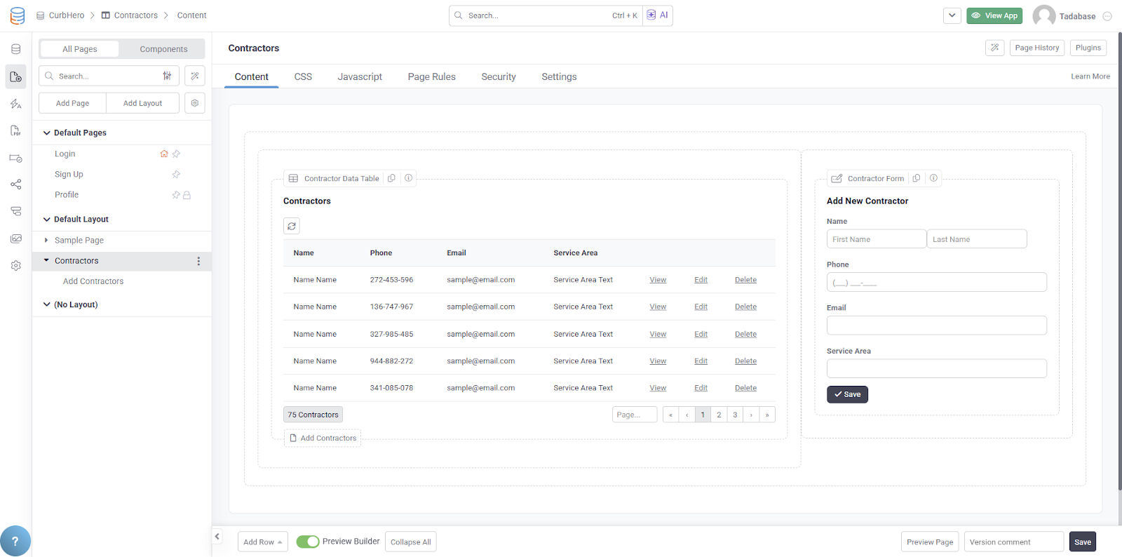Switch to the Components view
The image size is (1122, 557).
tap(163, 49)
